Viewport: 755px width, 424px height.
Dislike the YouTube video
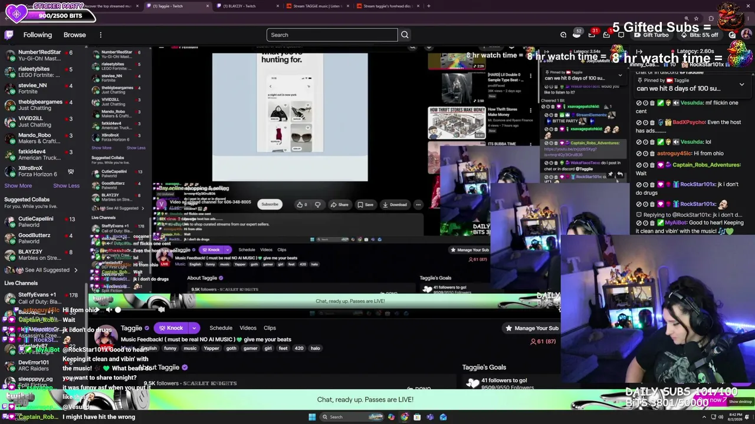tap(317, 204)
